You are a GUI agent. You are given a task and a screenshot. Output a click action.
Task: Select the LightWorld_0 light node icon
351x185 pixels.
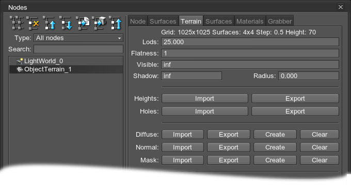click(20, 61)
